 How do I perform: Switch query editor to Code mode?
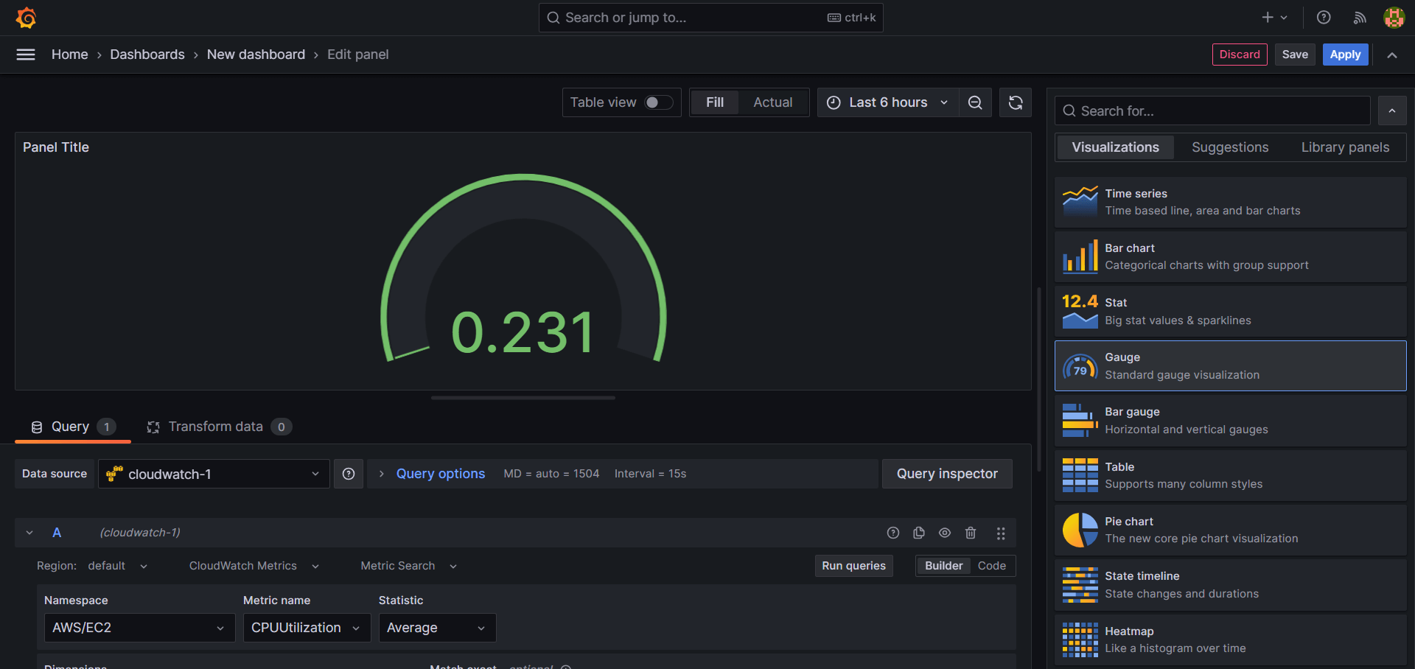pyautogui.click(x=992, y=566)
